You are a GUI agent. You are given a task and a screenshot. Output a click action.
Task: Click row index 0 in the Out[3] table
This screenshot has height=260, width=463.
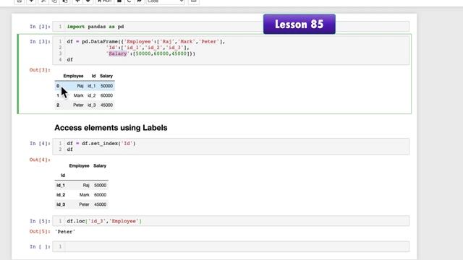click(58, 86)
